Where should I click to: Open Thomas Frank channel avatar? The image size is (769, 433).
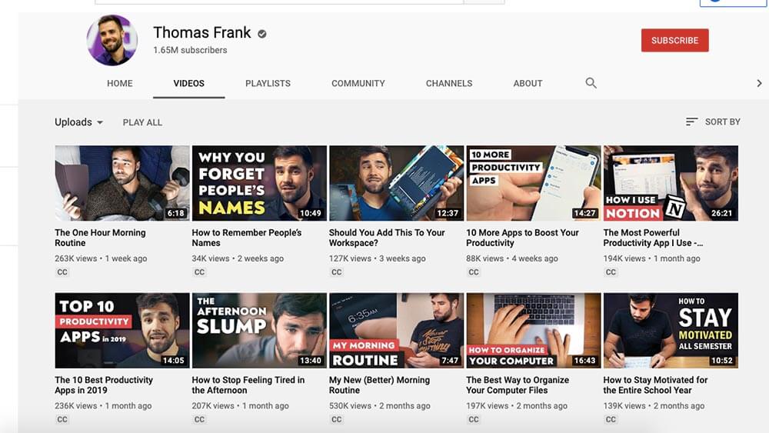112,40
